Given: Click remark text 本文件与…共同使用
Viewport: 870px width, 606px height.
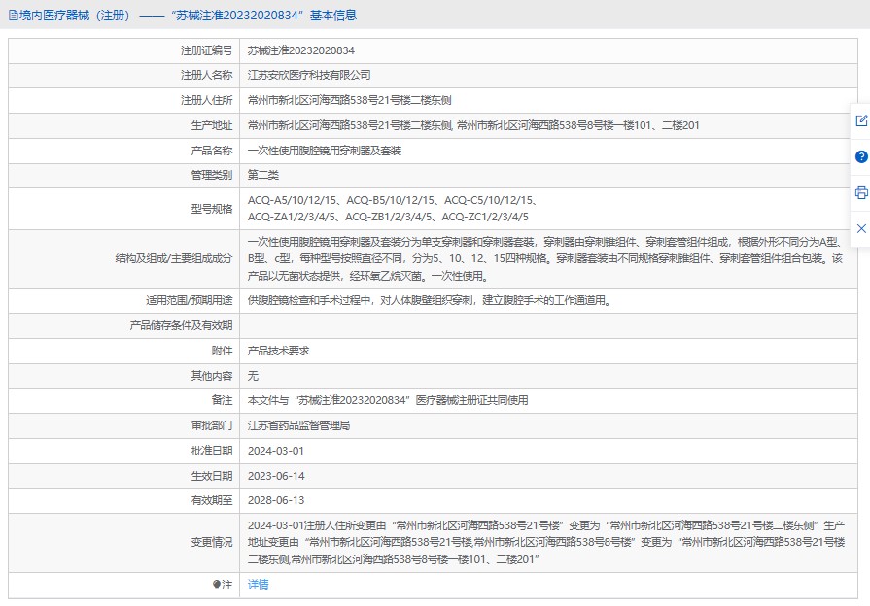Looking at the screenshot, I should 388,400.
